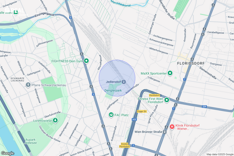Open the Lorettowiese park marker
Viewport: 234px width, 156px height.
tap(55, 121)
